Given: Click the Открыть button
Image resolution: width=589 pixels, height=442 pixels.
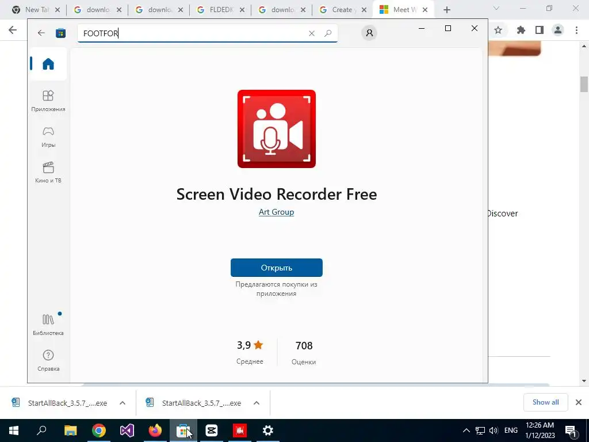Looking at the screenshot, I should coord(277,268).
